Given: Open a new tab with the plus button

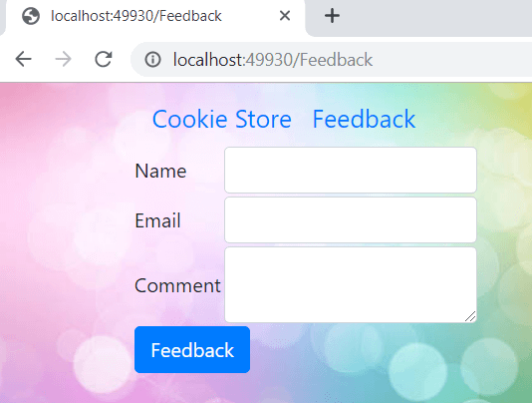Looking at the screenshot, I should (x=332, y=16).
